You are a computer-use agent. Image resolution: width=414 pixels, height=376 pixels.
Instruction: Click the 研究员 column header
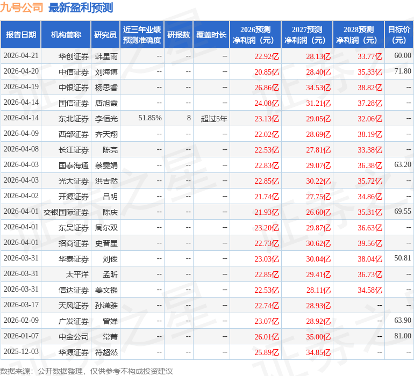pos(105,35)
